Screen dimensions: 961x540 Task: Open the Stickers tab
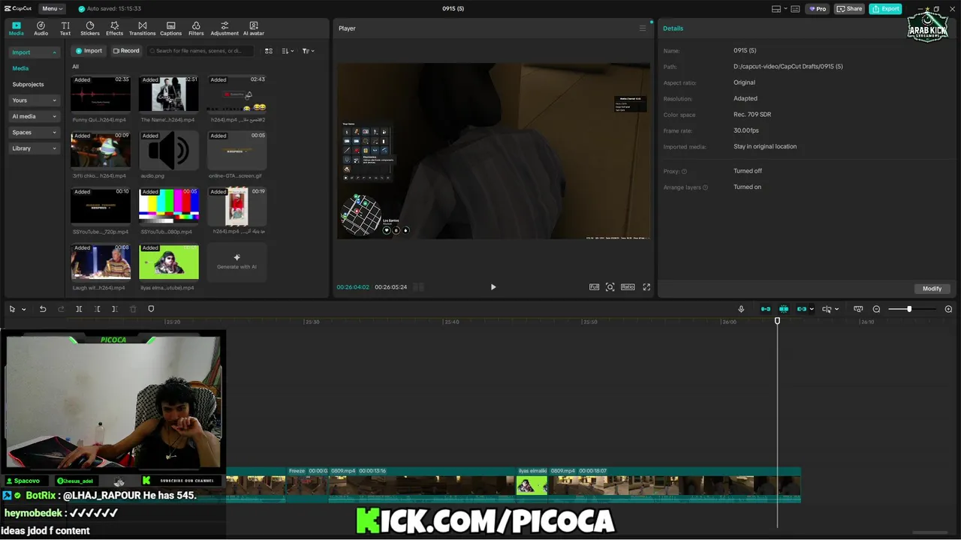click(x=90, y=28)
